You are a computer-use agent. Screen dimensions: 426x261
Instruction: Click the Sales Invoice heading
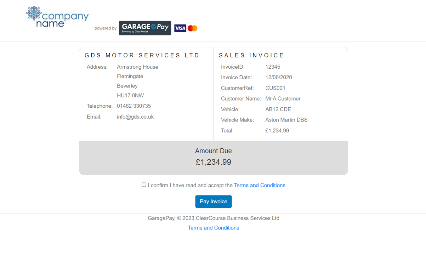click(251, 56)
